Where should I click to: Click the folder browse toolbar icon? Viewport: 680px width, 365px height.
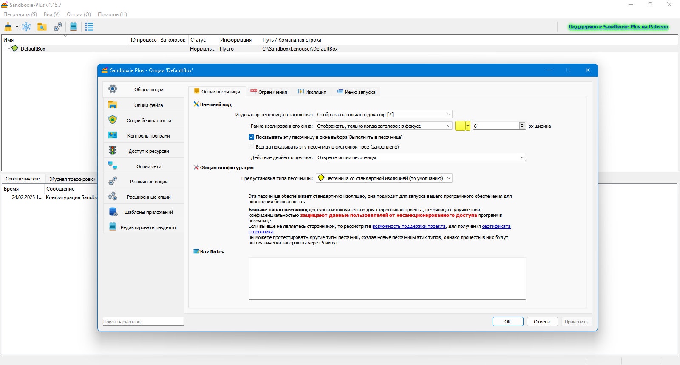[x=42, y=27]
